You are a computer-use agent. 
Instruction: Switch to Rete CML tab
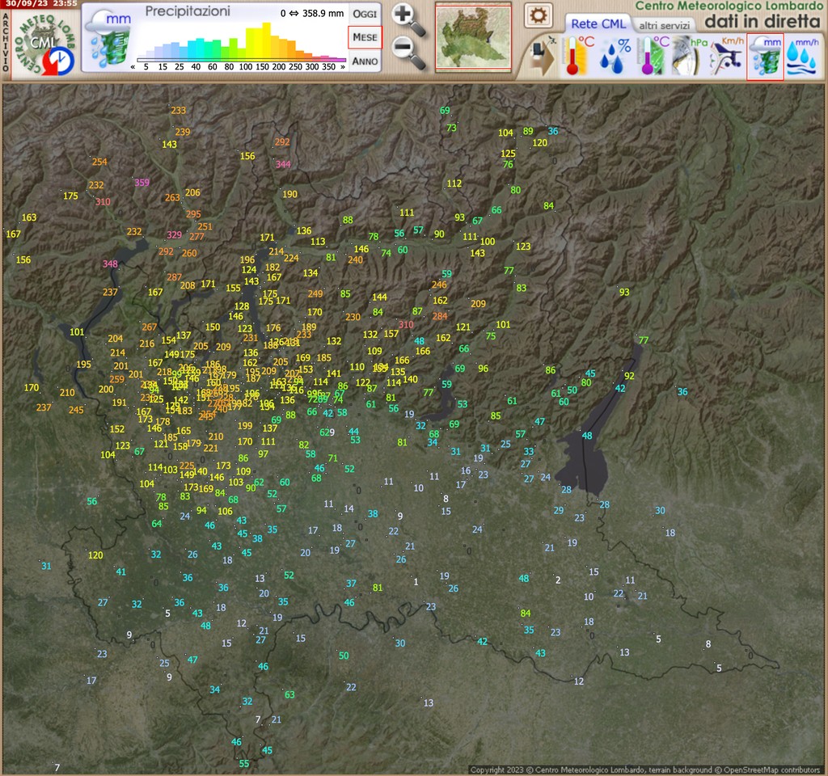click(x=598, y=23)
